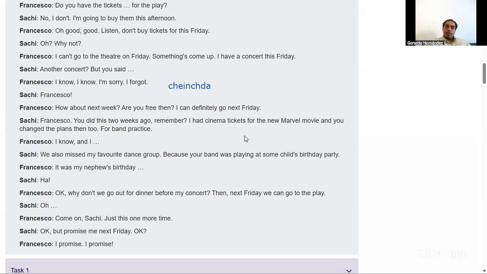
Task: Click 'Another concert? But you said' line
Action: (x=76, y=69)
